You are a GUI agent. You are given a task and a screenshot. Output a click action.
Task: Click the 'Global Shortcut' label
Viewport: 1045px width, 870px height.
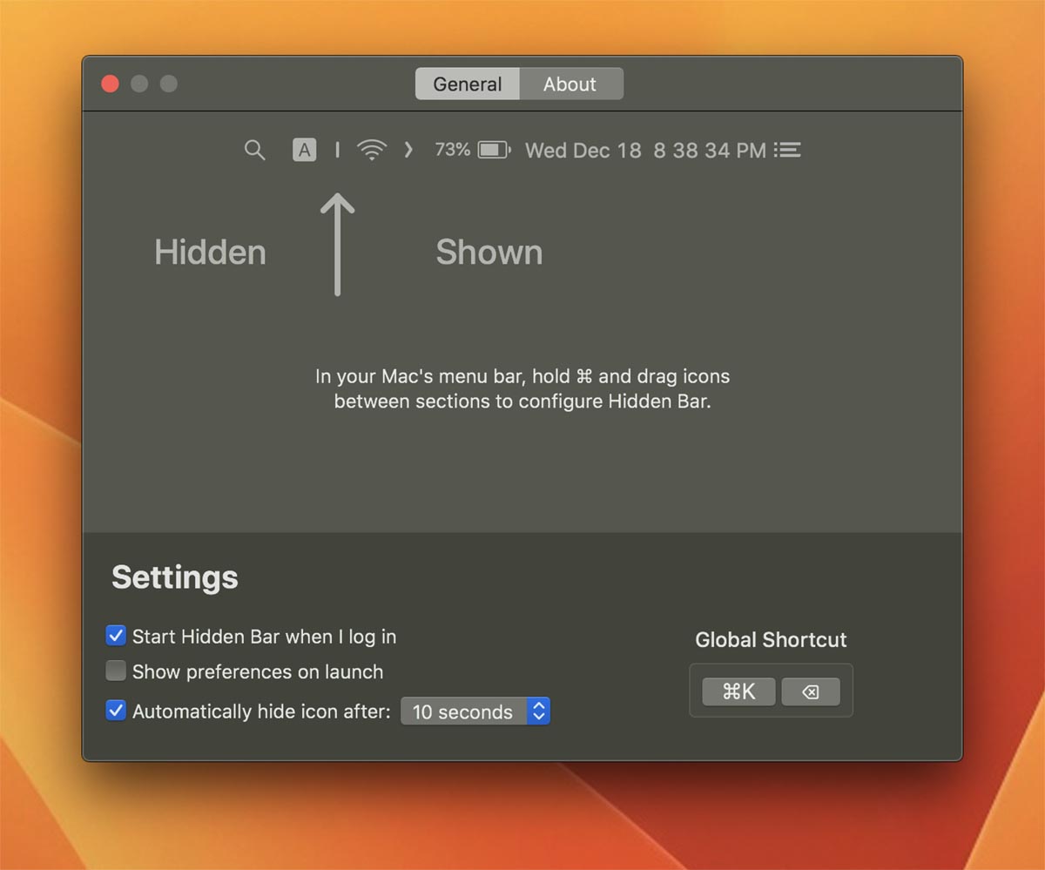(x=771, y=640)
